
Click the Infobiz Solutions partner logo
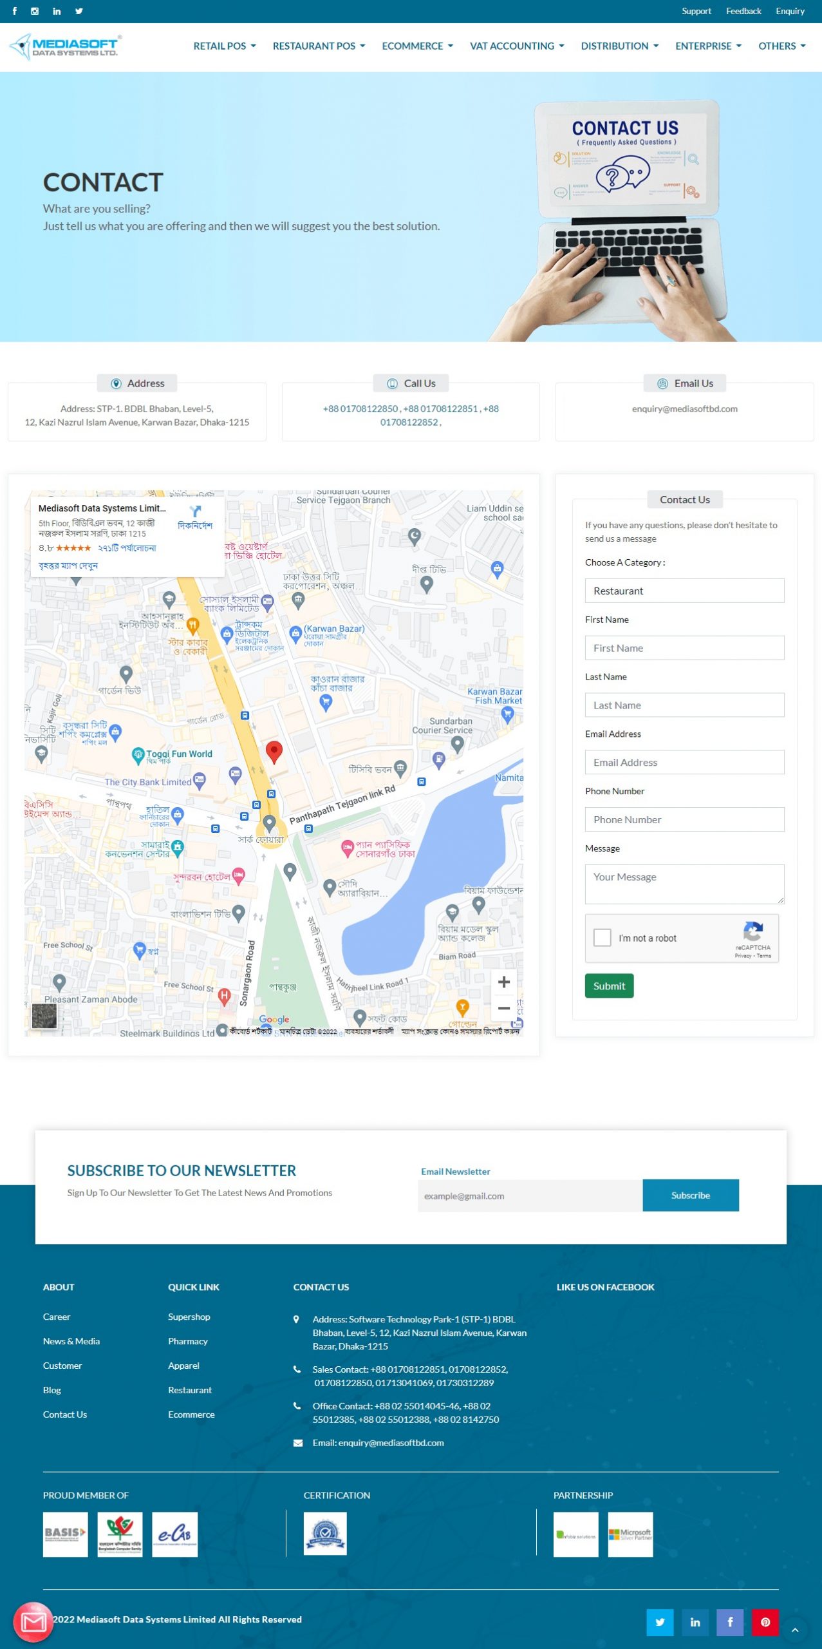(x=576, y=1534)
